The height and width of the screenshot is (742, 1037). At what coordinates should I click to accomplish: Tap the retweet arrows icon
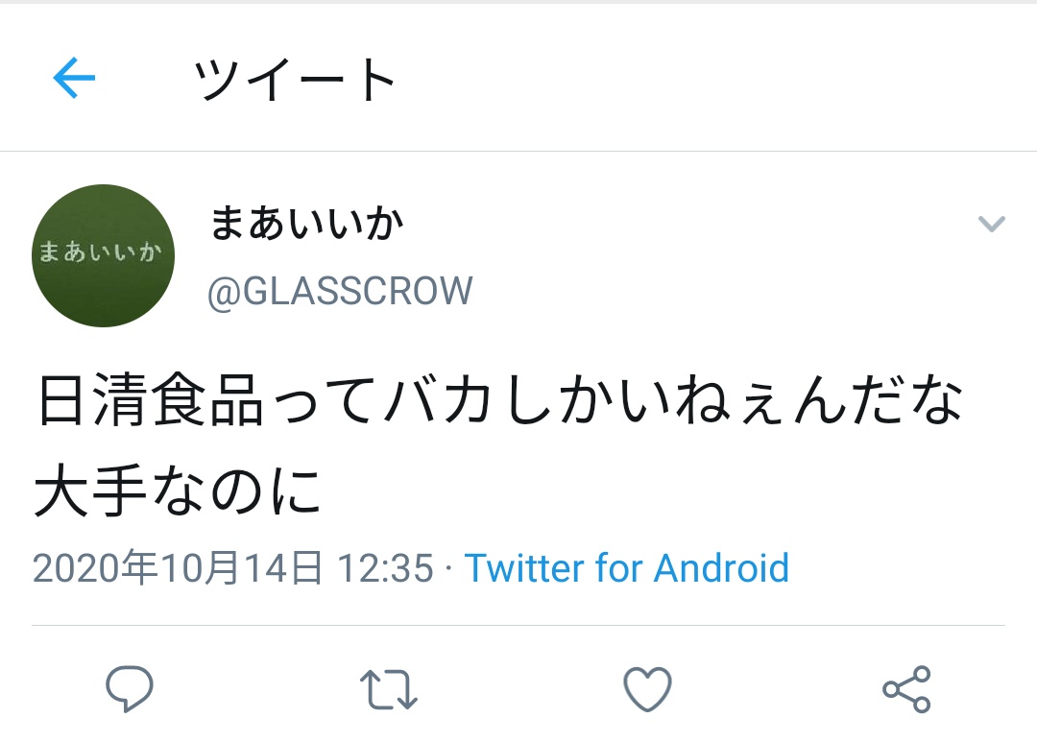389,690
